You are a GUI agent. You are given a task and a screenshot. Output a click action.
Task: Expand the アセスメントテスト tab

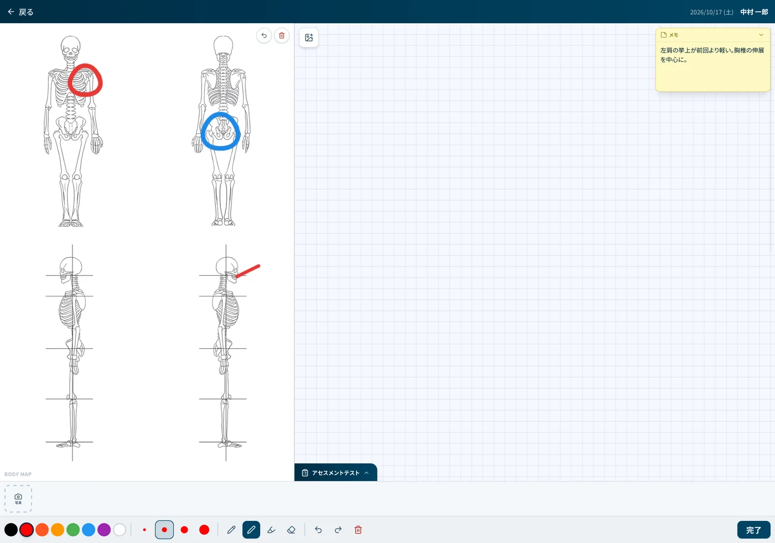tap(335, 473)
